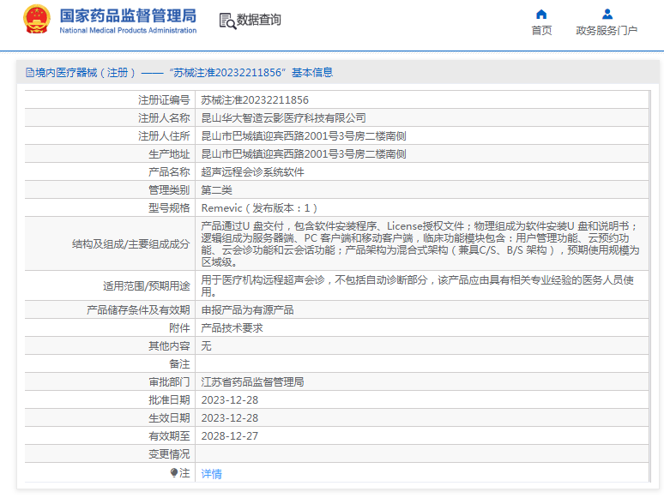The width and height of the screenshot is (664, 498).
Task: Click the 首页 home icon
Action: [541, 15]
